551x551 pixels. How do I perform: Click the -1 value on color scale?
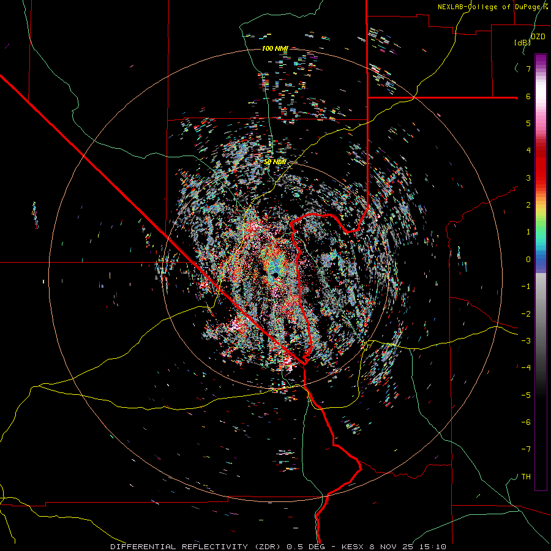(x=526, y=287)
